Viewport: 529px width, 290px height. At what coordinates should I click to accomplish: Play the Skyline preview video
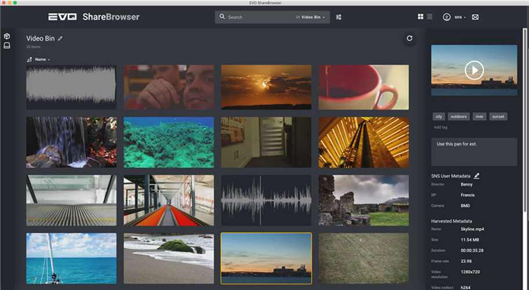point(474,70)
